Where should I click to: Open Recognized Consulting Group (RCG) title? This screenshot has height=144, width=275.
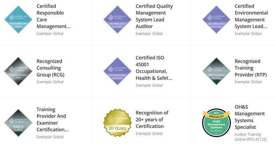(50, 68)
